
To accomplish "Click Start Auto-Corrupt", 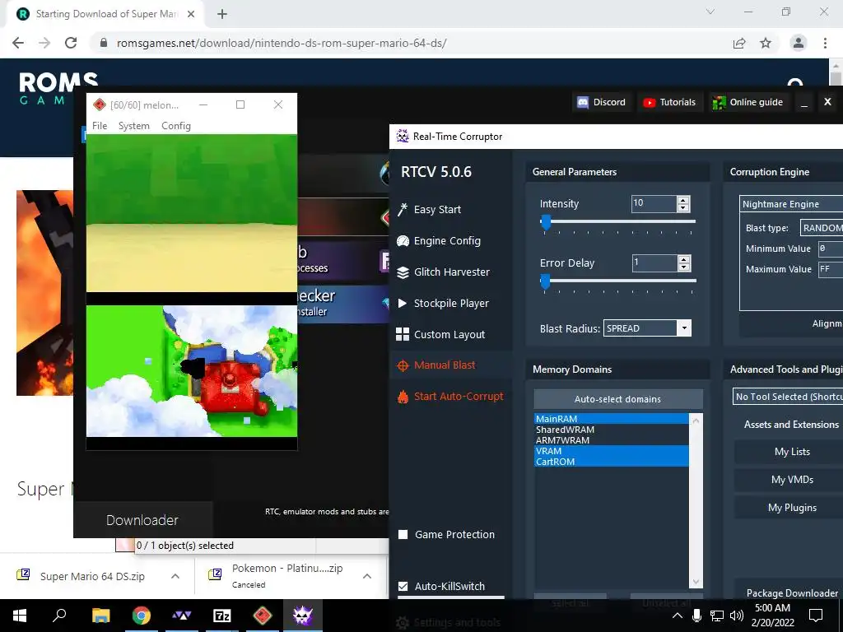I will [x=450, y=397].
